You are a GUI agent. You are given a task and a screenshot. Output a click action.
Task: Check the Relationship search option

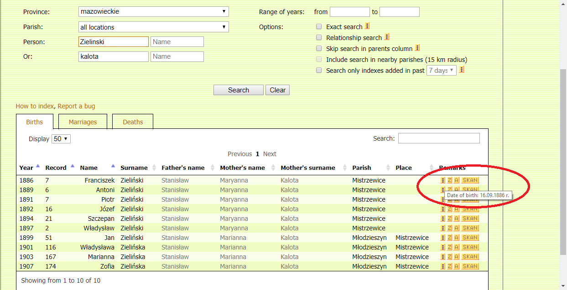pyautogui.click(x=318, y=37)
